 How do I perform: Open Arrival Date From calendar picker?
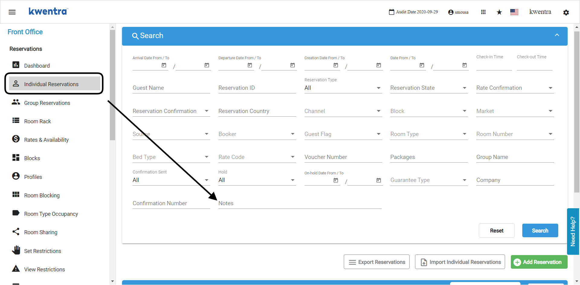[x=164, y=65]
